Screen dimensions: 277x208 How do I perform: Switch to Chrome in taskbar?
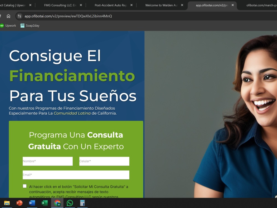click(57, 203)
